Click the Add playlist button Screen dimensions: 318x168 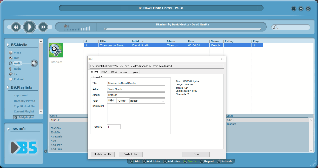coord(24,117)
